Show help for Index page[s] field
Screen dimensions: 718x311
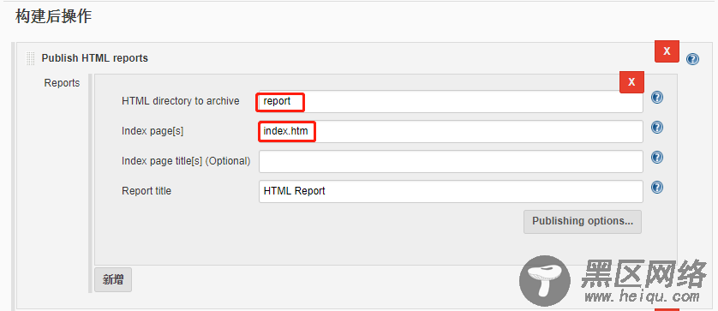point(657,127)
